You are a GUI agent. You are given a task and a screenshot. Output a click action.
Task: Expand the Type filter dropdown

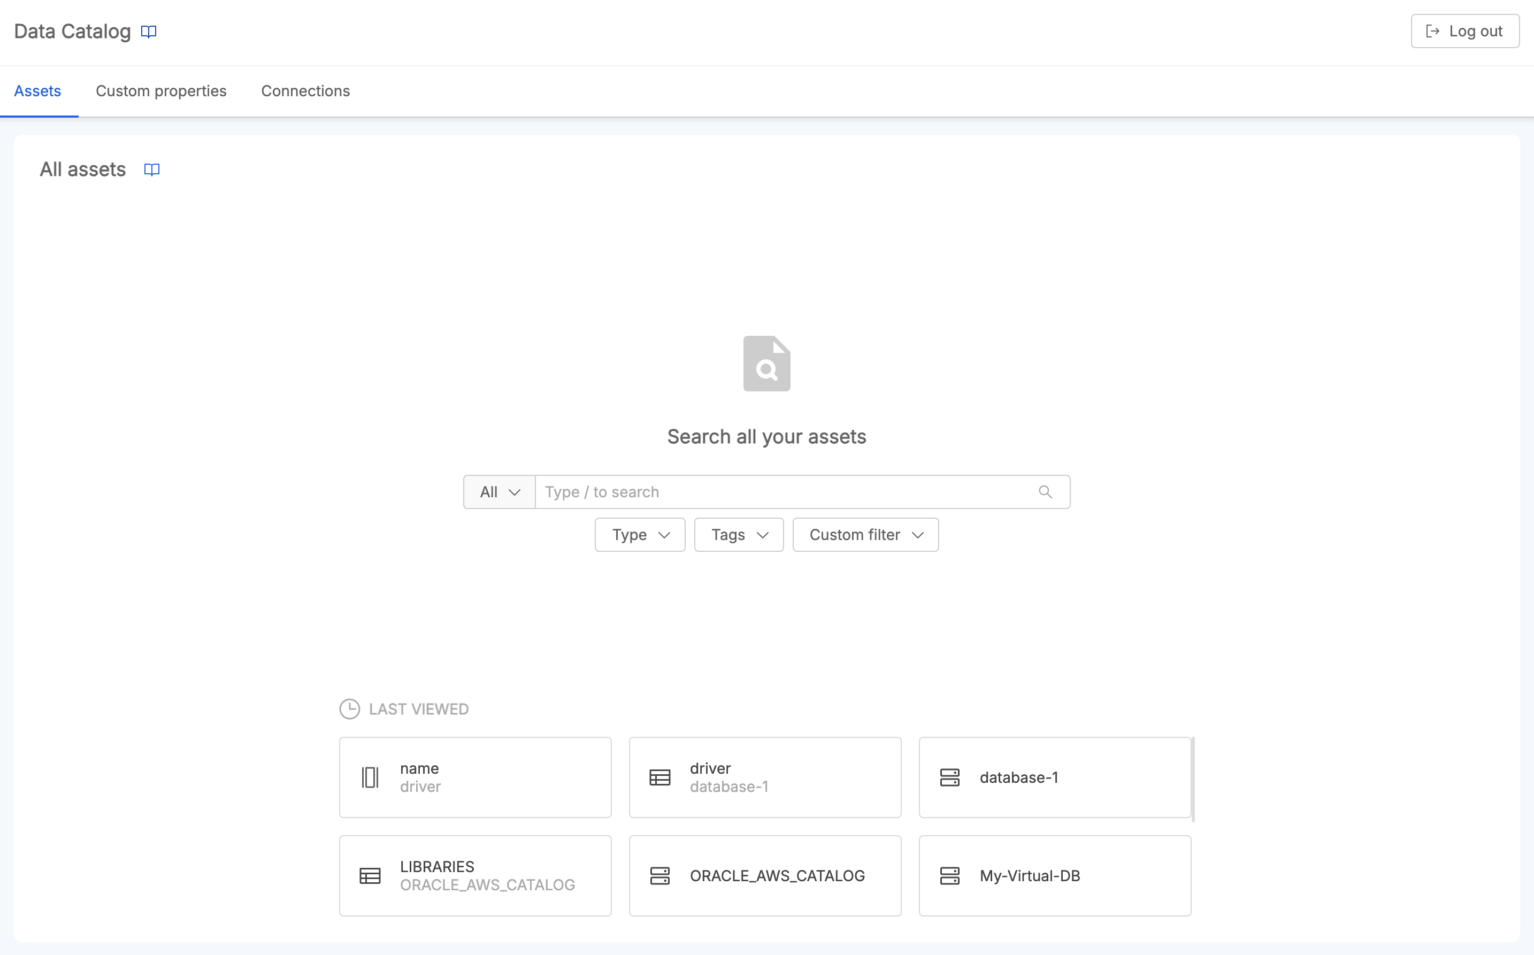click(640, 535)
